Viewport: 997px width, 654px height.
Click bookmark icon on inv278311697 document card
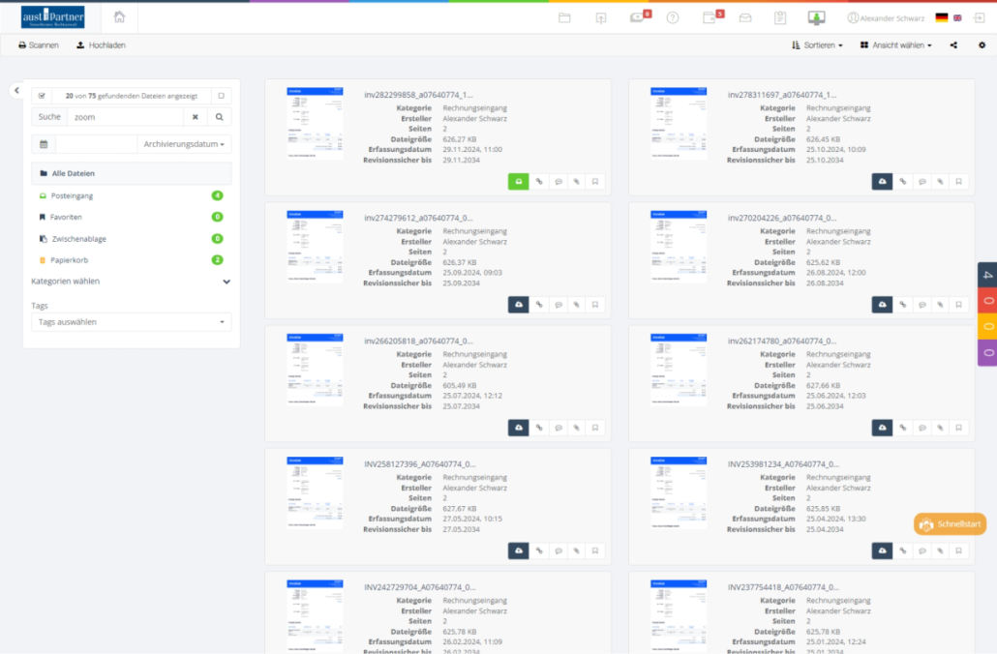click(958, 181)
